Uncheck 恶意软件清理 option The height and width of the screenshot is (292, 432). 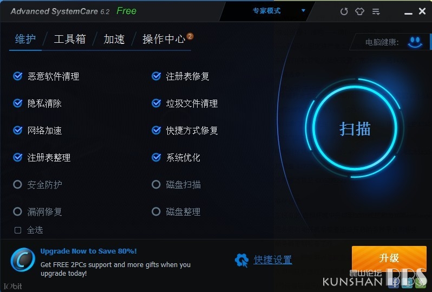[x=18, y=76]
